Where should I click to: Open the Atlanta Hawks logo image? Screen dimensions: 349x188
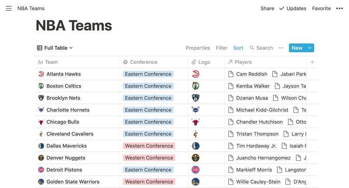195,74
